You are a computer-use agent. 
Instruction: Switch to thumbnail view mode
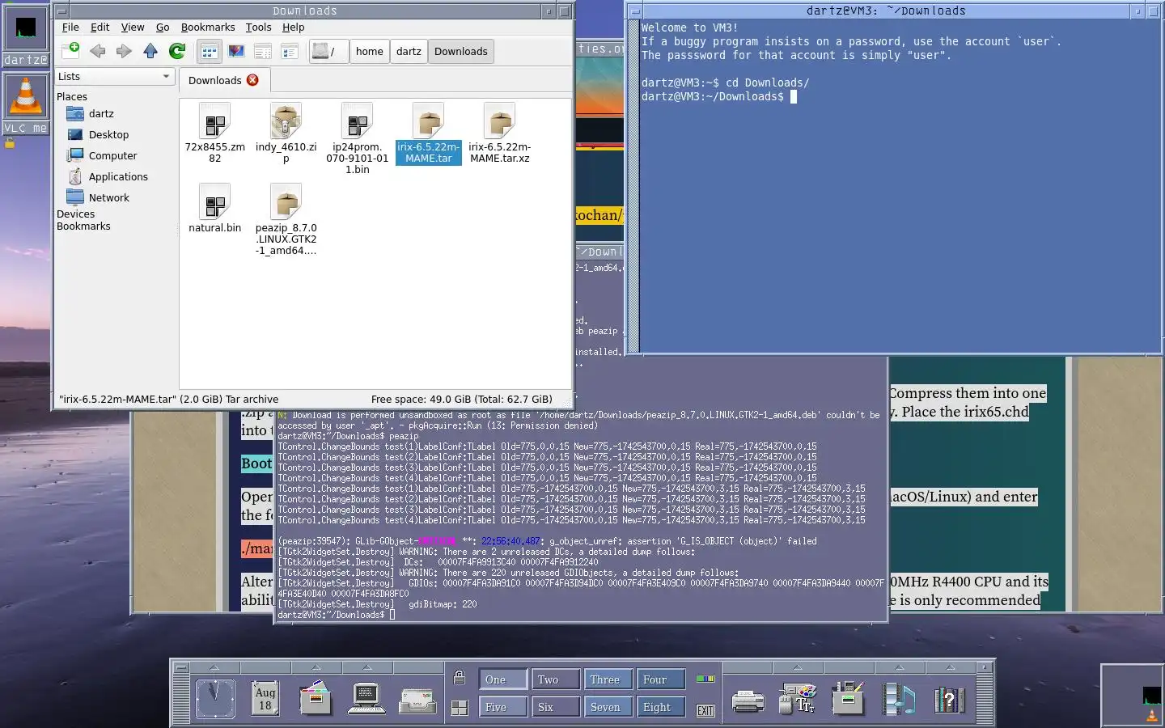[x=236, y=51]
